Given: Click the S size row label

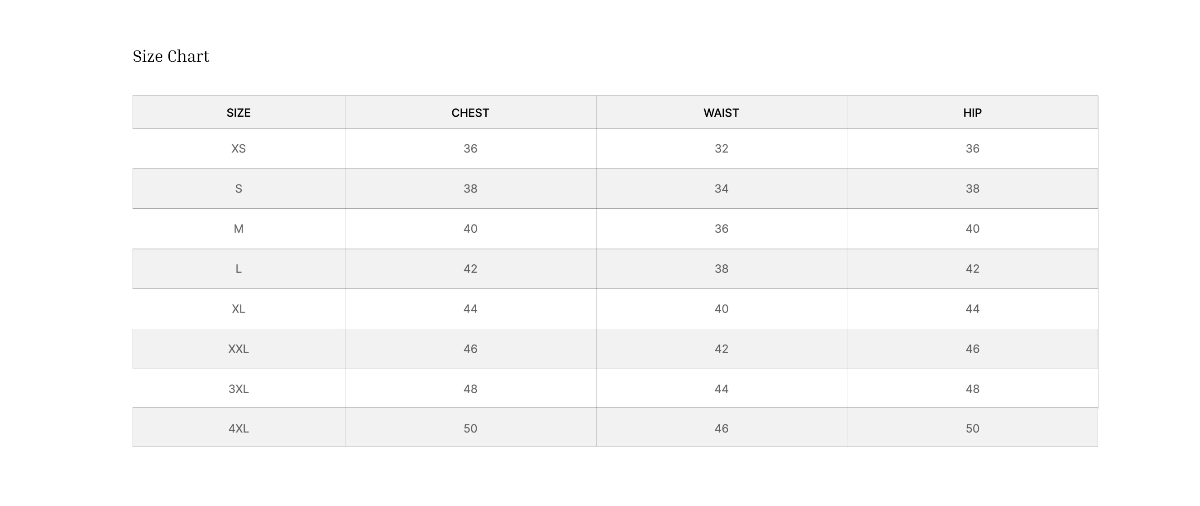Looking at the screenshot, I should pos(239,189).
